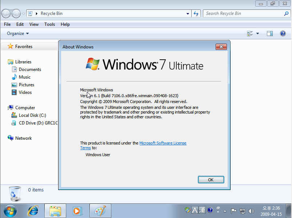Click the IME tool icon left of A

pyautogui.click(x=187, y=210)
